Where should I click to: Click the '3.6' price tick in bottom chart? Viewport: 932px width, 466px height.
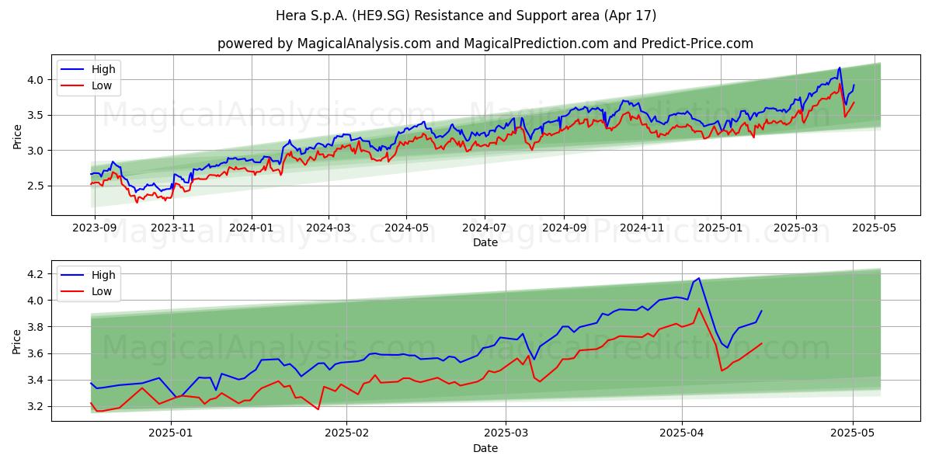[x=37, y=353]
